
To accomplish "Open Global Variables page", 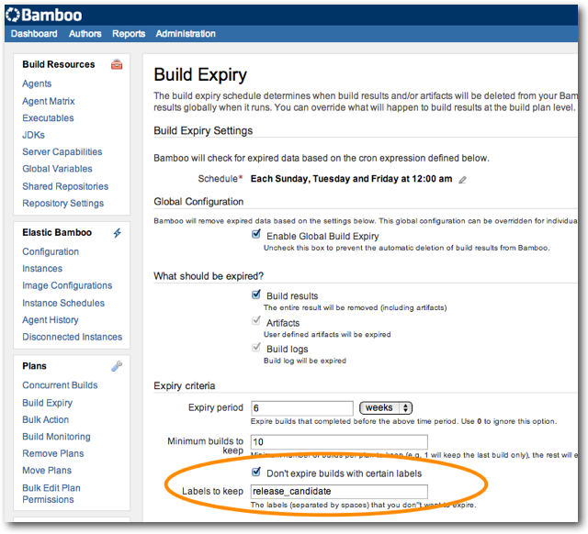I will [57, 169].
